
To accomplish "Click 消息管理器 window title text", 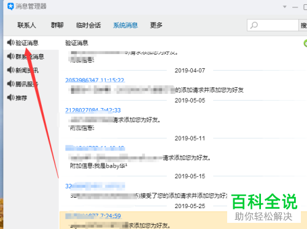I will (31, 6).
